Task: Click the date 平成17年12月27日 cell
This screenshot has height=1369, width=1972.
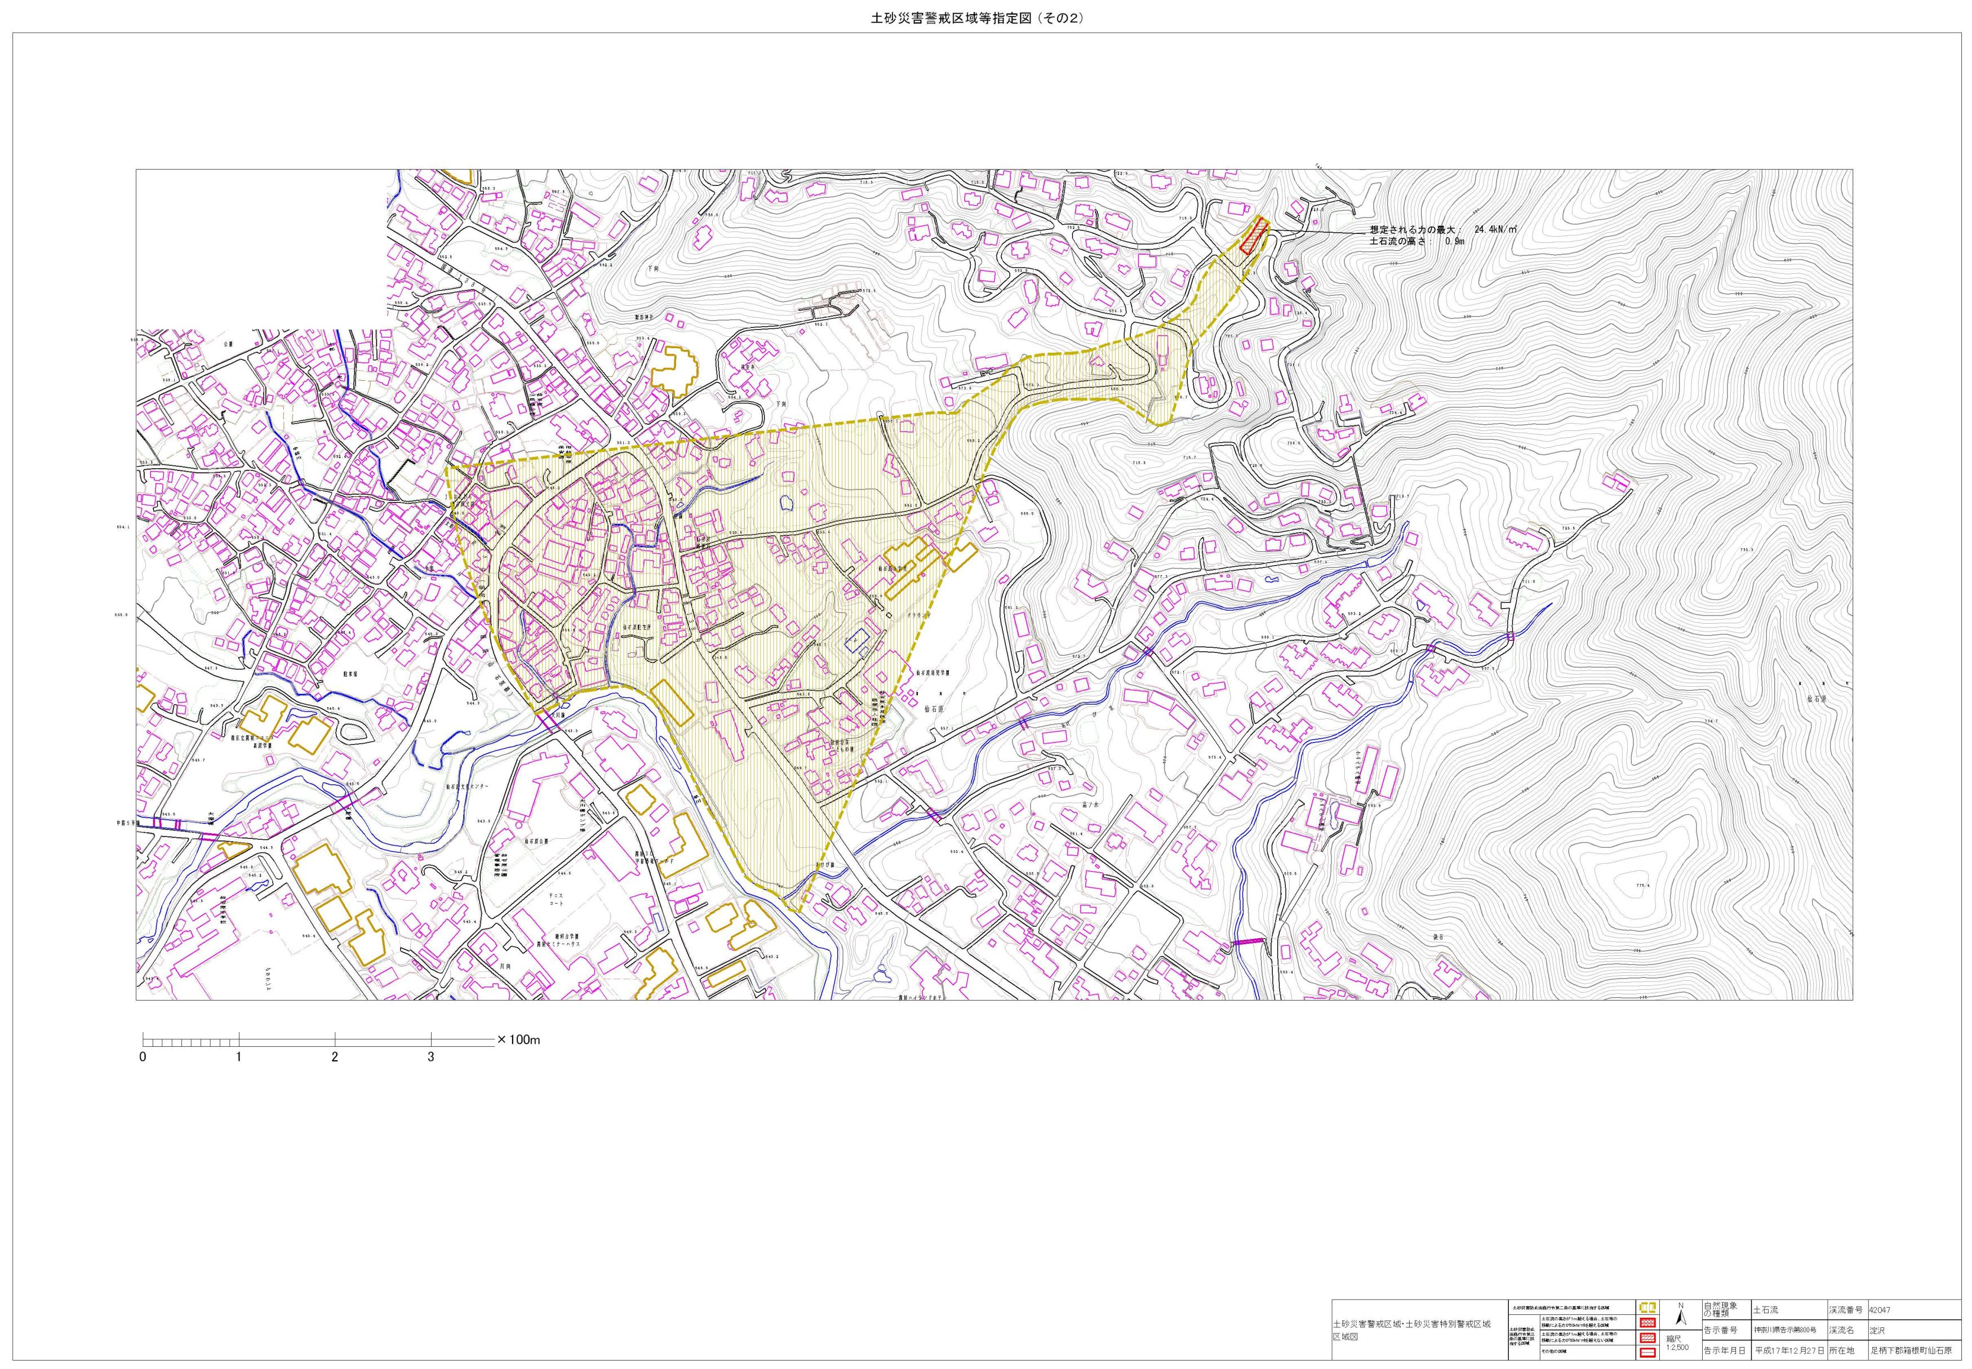Action: click(1788, 1351)
